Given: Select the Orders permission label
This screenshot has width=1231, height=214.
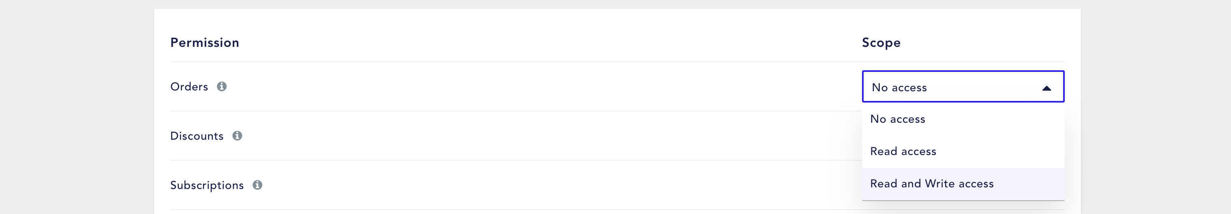Looking at the screenshot, I should pyautogui.click(x=189, y=87).
